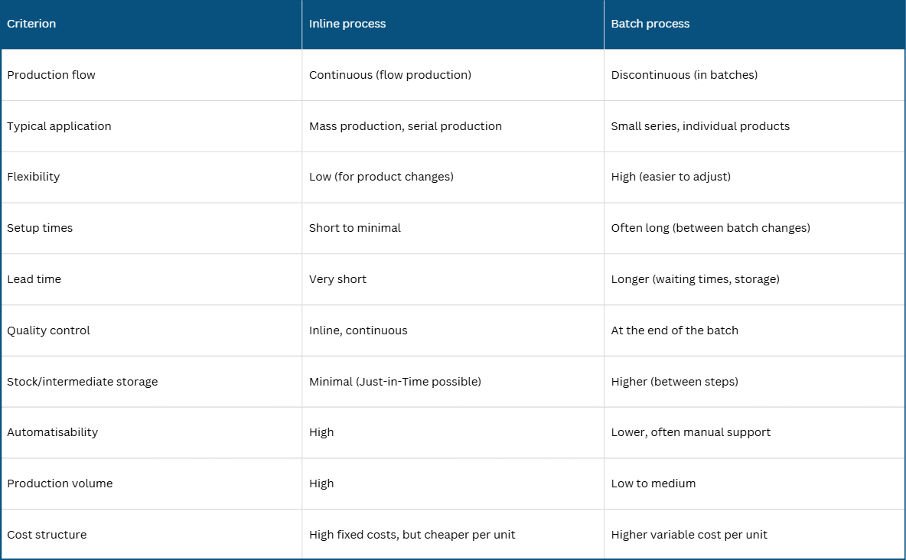Viewport: 906px width, 560px height.
Task: Select the Inline process column header
Action: 453,24
